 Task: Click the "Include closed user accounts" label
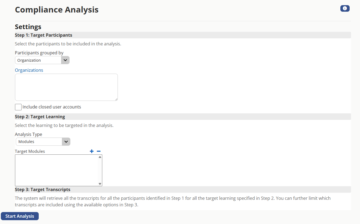(52, 107)
